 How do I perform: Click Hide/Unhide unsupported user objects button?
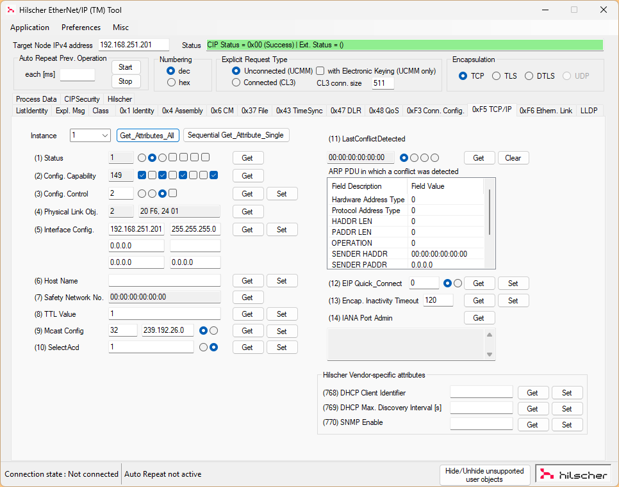(485, 475)
